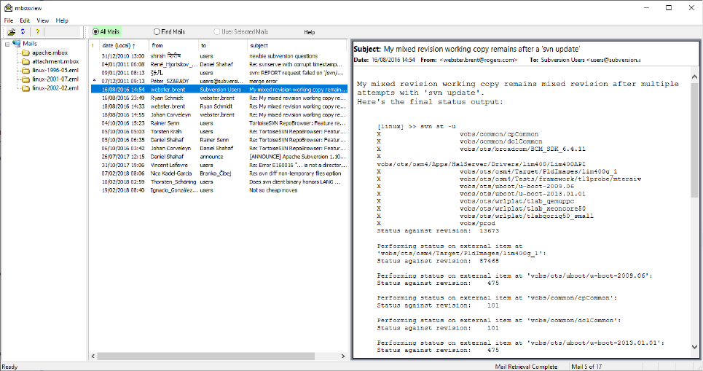Click message pane scrollbar up arrow

pyautogui.click(x=694, y=77)
